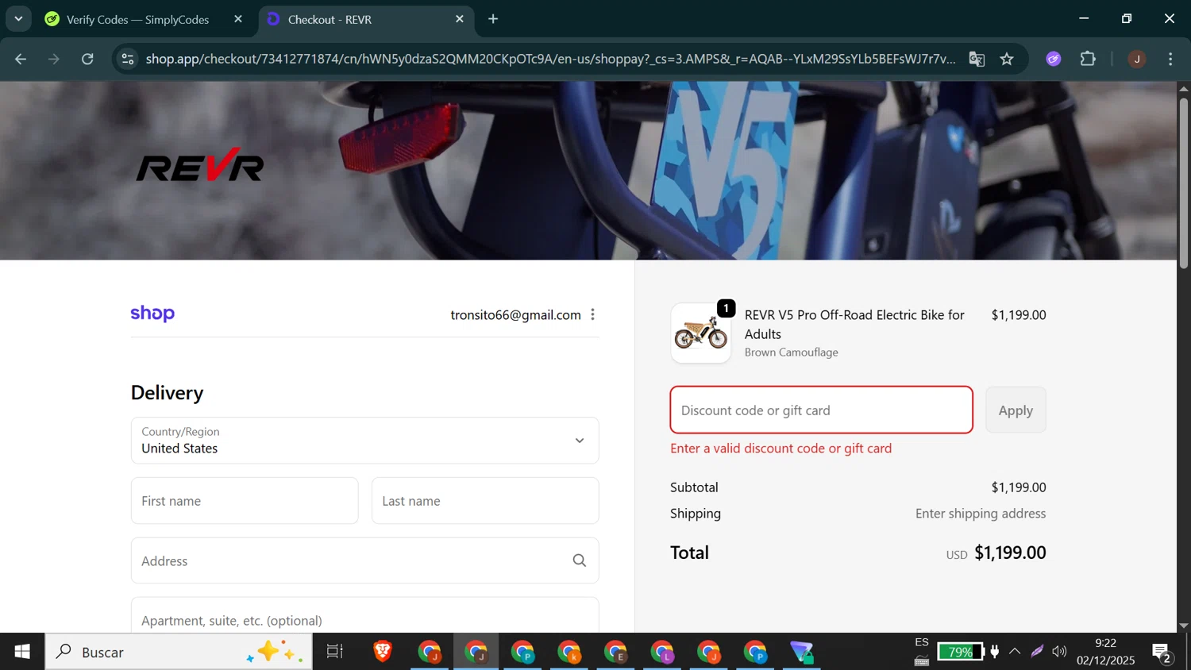Image resolution: width=1191 pixels, height=670 pixels.
Task: Open the volume control in system tray
Action: [x=1059, y=652]
